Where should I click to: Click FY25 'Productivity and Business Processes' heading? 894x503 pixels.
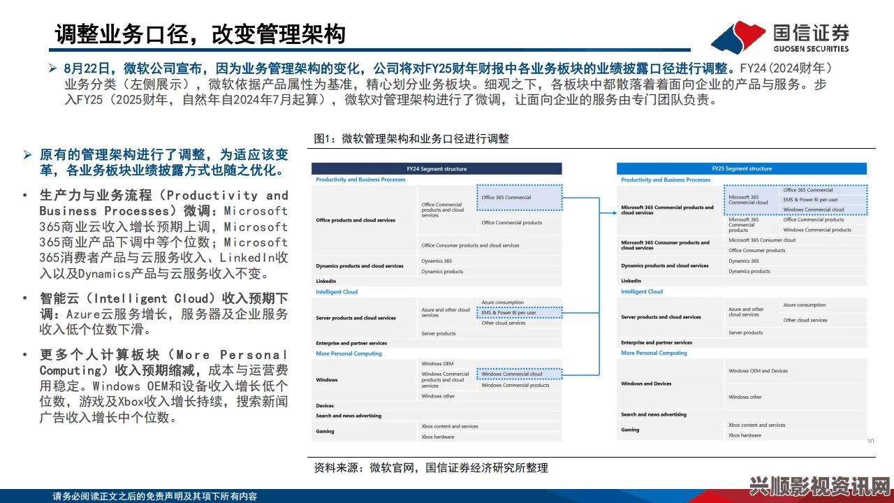[666, 180]
